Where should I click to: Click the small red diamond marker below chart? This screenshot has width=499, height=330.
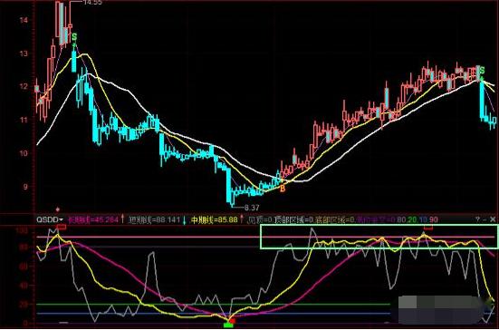[x=58, y=209]
